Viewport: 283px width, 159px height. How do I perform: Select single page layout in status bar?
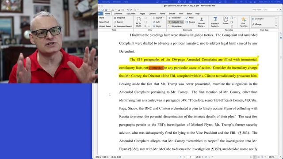click(252, 157)
